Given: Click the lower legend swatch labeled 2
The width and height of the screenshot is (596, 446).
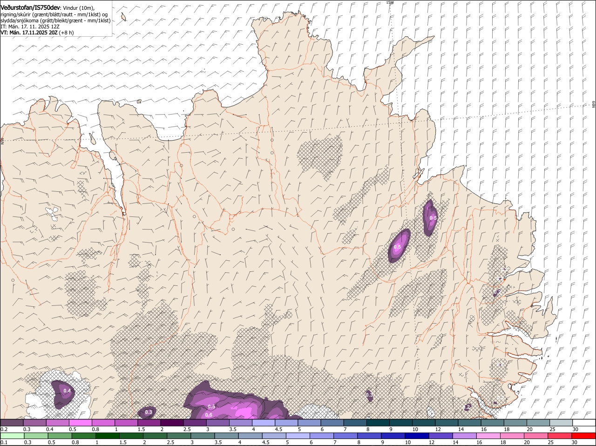Looking at the screenshot, I should pyautogui.click(x=155, y=436).
